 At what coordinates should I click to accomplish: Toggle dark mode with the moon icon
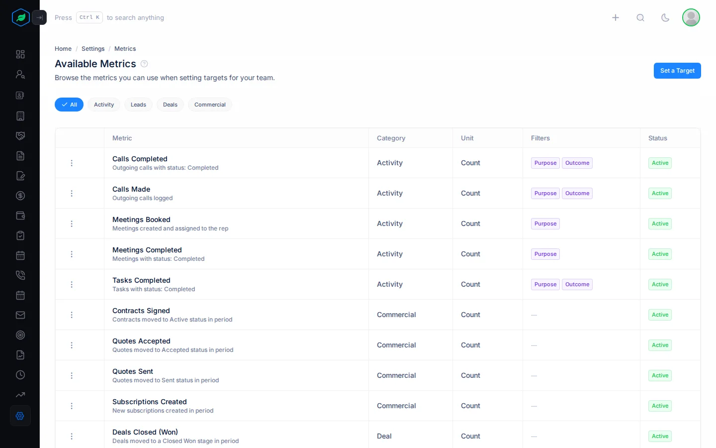665,17
